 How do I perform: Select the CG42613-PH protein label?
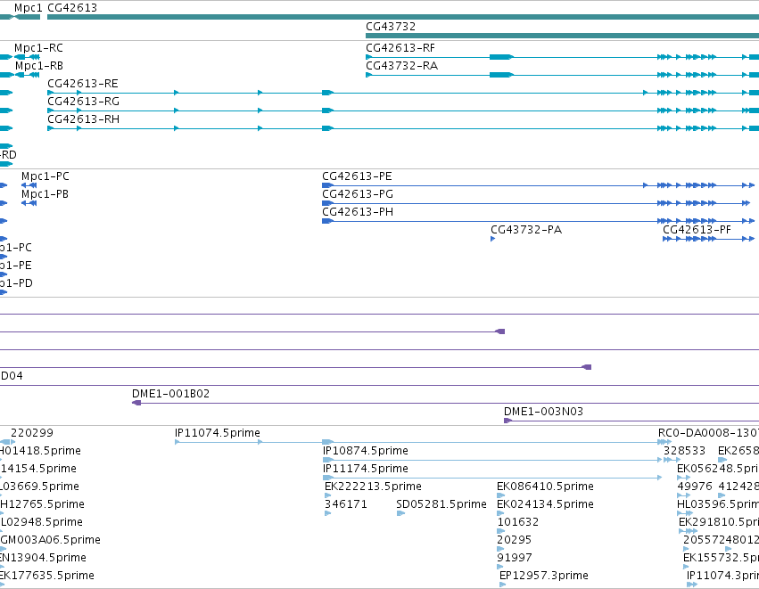358,212
